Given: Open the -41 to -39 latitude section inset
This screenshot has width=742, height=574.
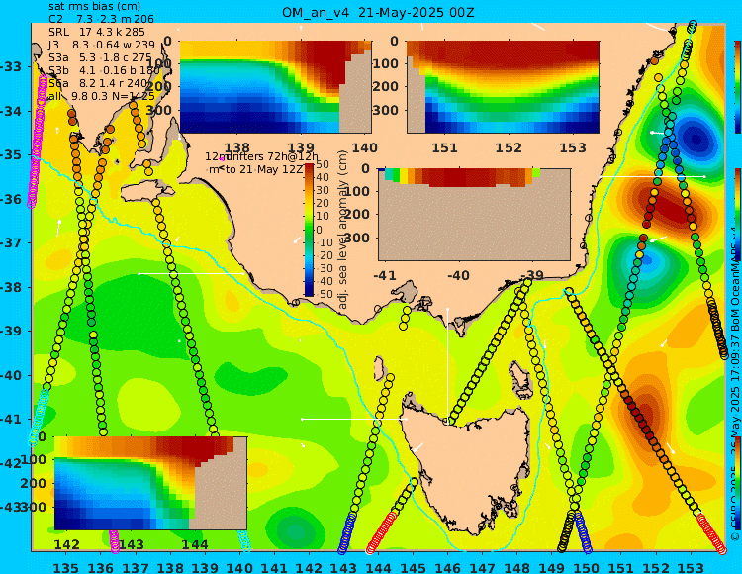Looking at the screenshot, I should pos(474,215).
